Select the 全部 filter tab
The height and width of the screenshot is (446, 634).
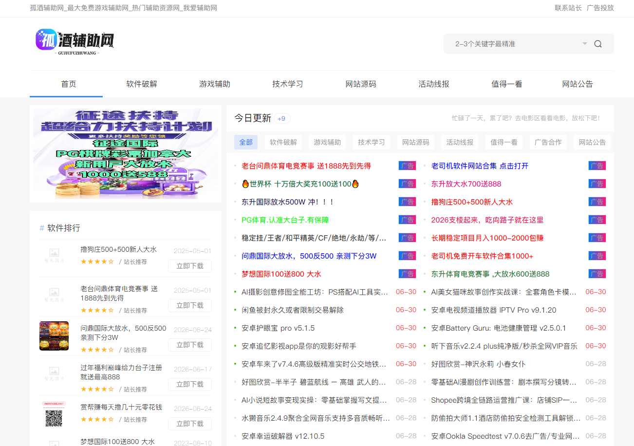tap(246, 142)
